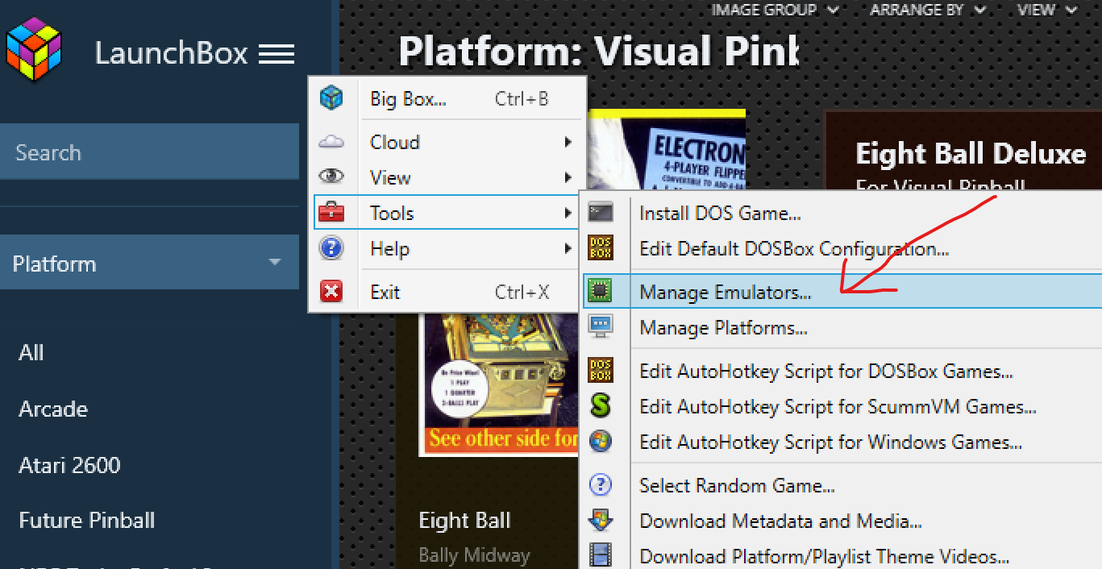Expand the View submenu arrow in the menu

[568, 177]
